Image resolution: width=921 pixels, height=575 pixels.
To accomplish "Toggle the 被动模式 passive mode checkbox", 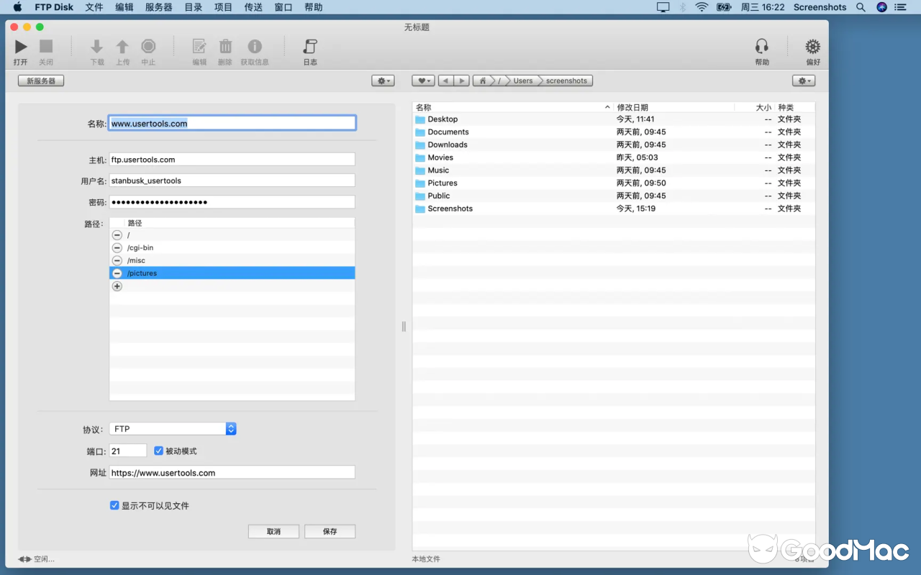I will [x=158, y=451].
